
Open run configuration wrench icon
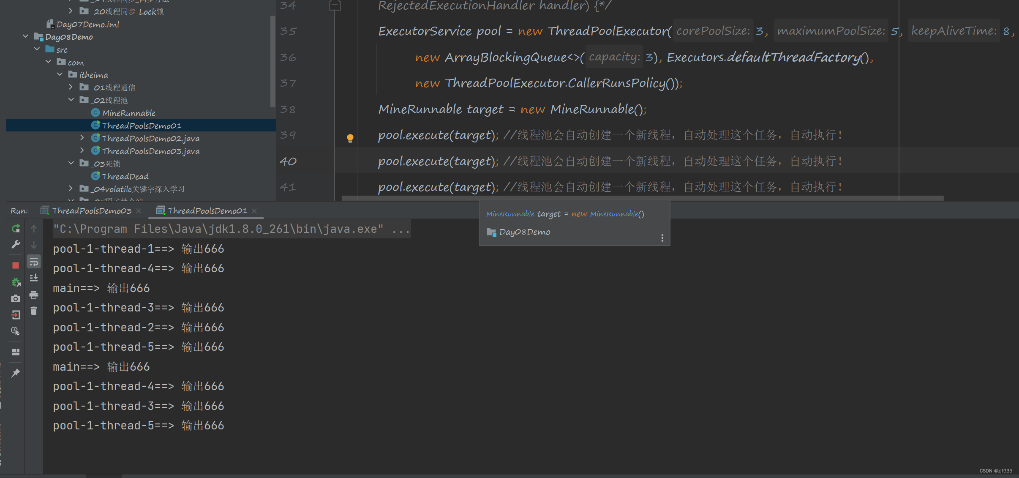click(x=16, y=245)
